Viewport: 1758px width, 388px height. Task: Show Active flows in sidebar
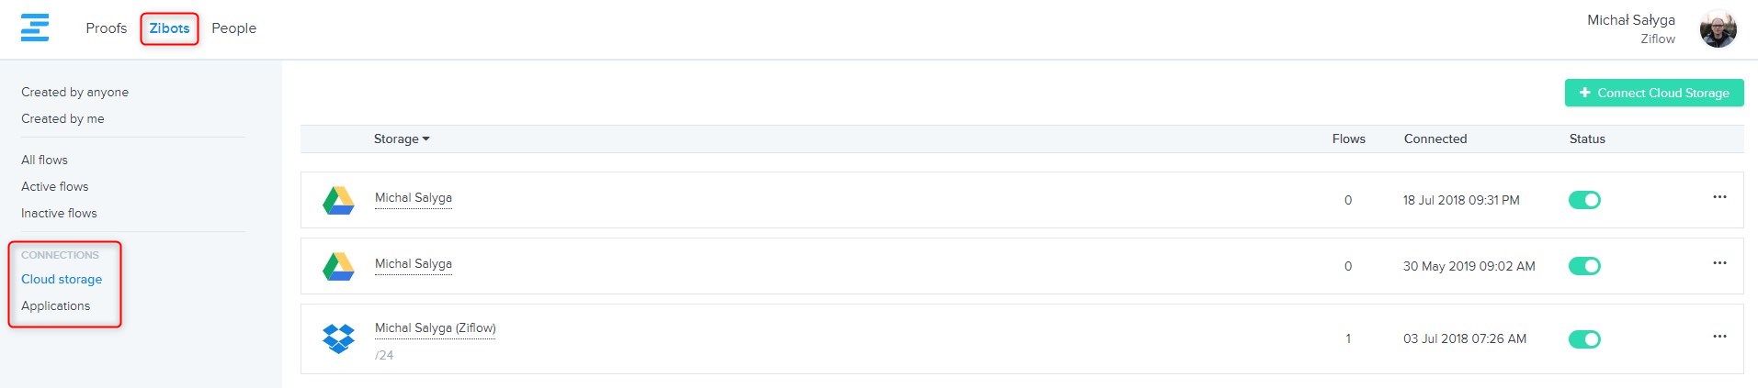click(x=55, y=187)
